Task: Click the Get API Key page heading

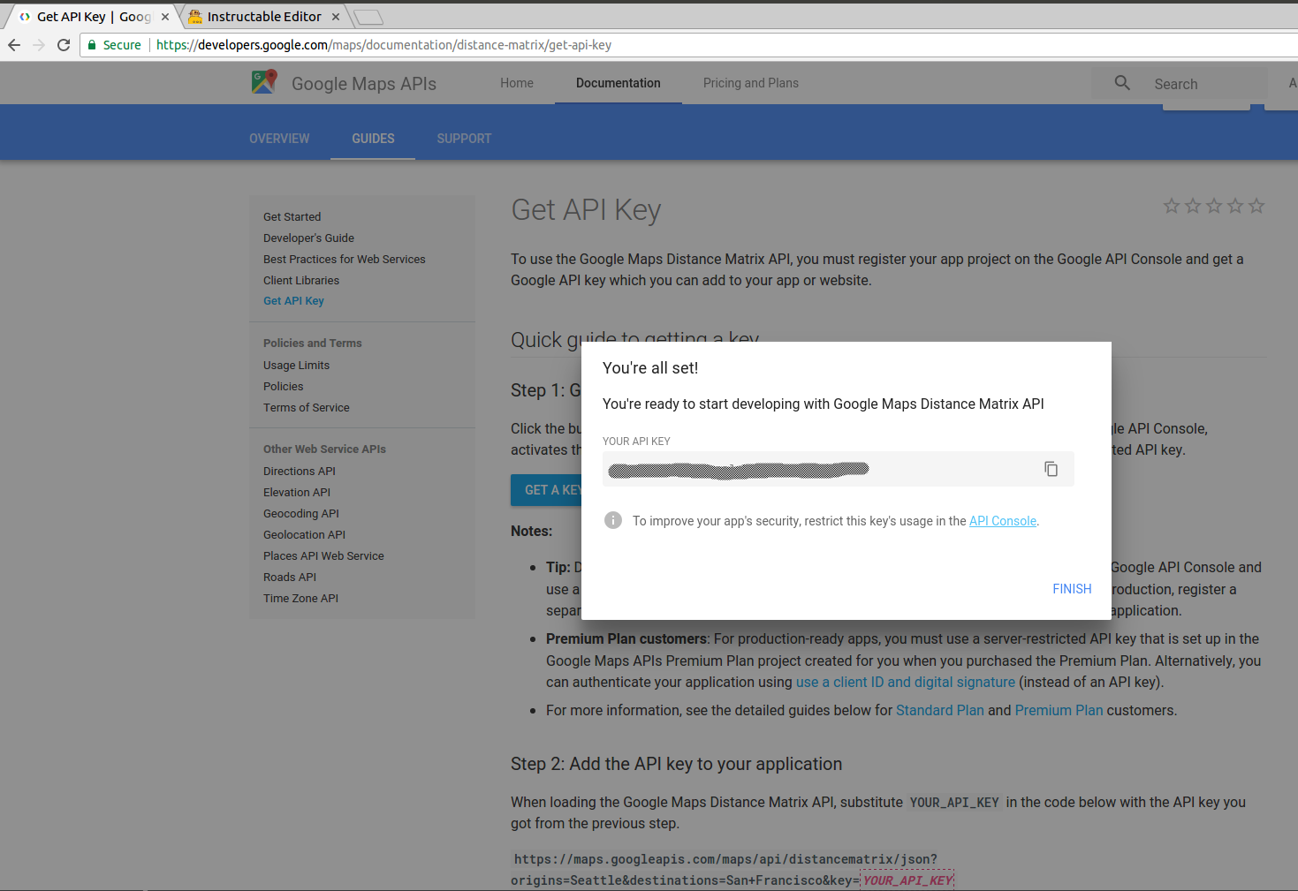Action: coord(586,210)
